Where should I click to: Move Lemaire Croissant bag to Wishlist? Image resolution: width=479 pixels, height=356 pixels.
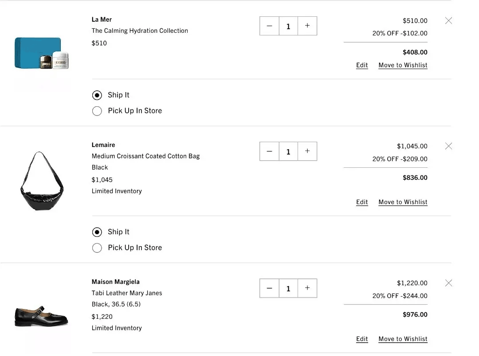point(403,202)
